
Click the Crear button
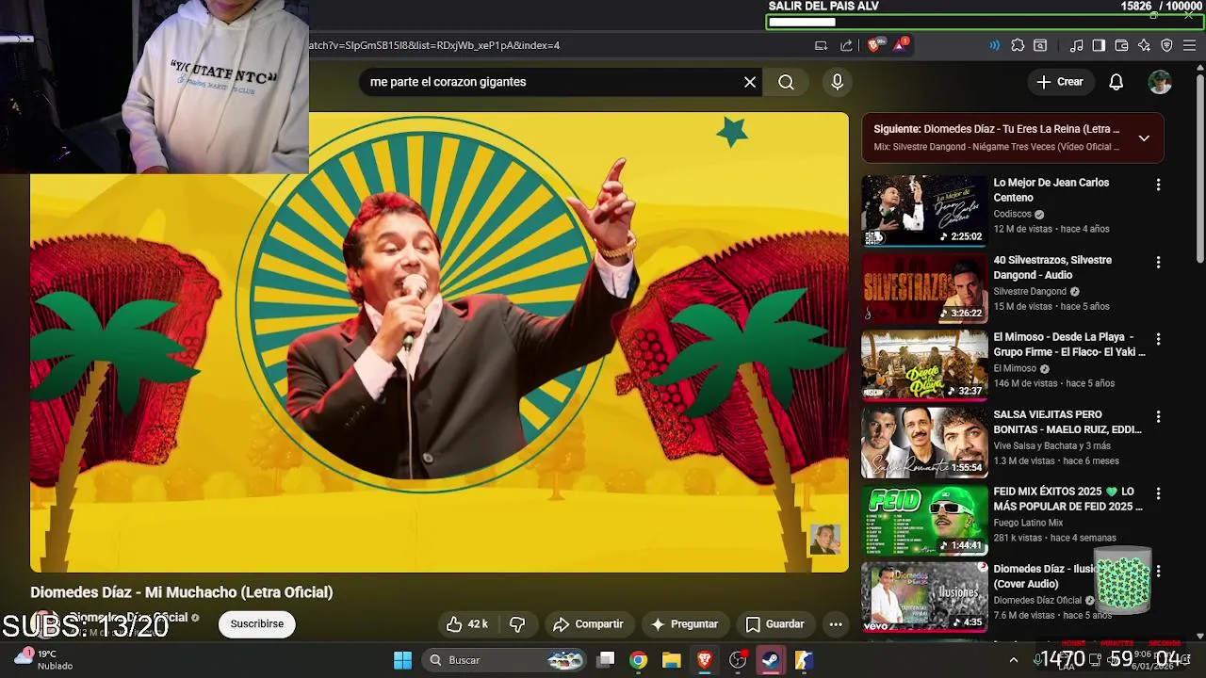pos(1060,82)
